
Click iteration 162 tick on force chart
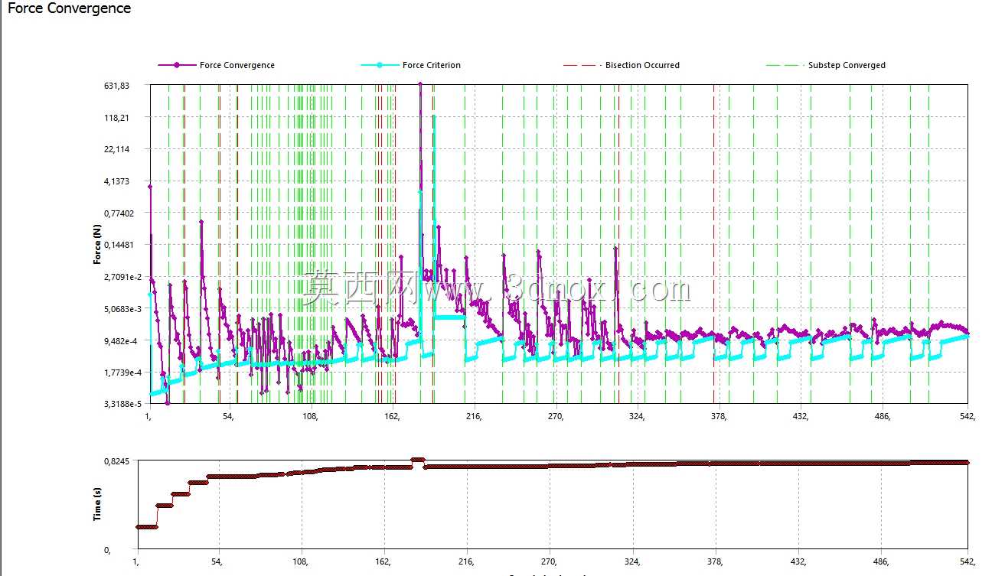392,416
